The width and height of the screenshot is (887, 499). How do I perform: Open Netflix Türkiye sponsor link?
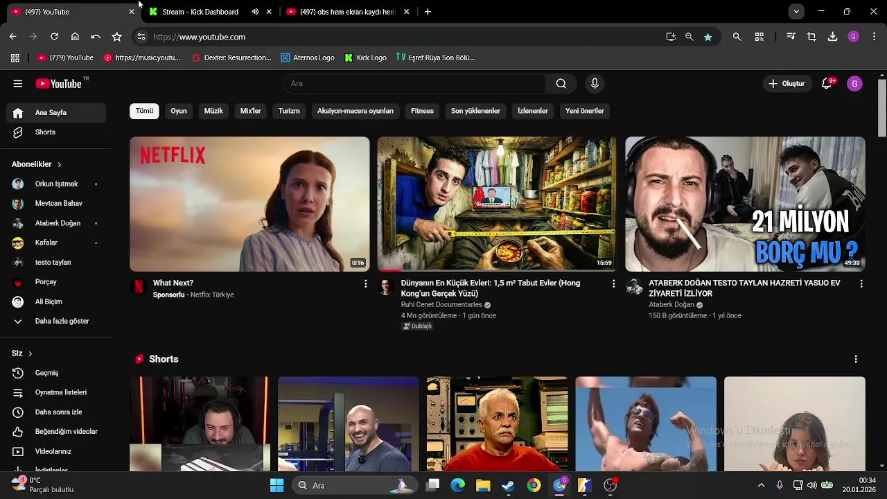coord(212,295)
